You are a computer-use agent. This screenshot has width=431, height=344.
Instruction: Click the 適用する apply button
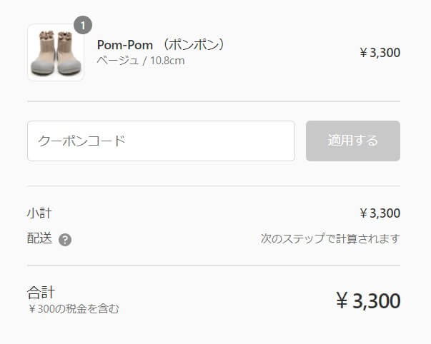coord(353,141)
